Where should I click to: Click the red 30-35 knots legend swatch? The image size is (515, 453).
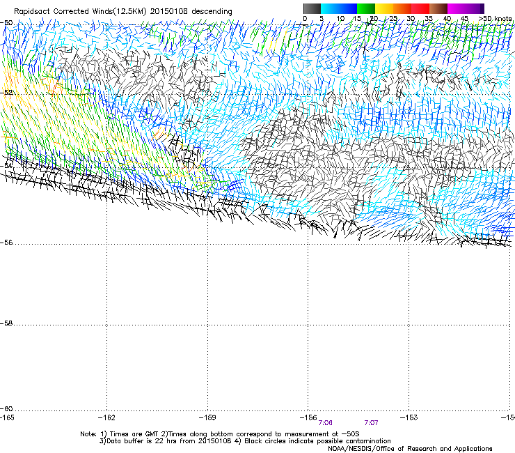pyautogui.click(x=420, y=8)
